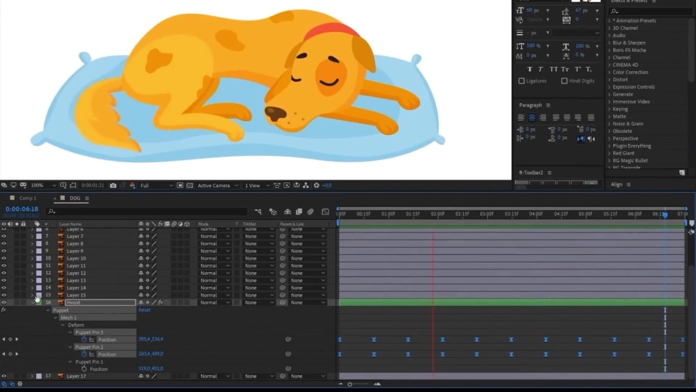Select the DOG composition tab
This screenshot has width=696, height=392.
pyautogui.click(x=75, y=198)
